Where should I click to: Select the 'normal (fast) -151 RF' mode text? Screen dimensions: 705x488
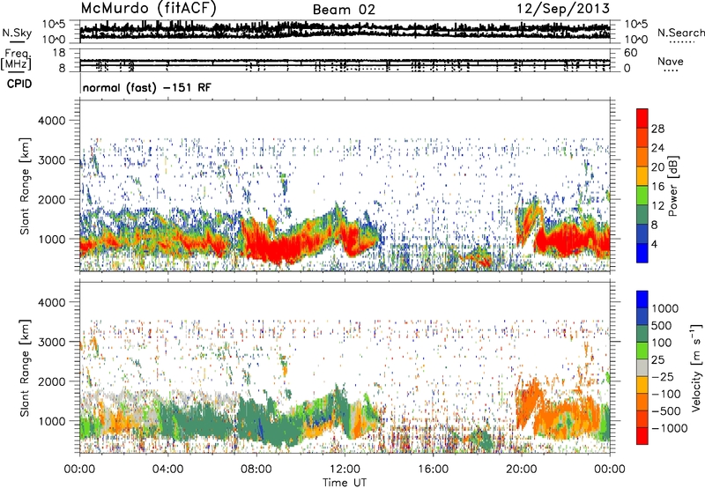146,87
